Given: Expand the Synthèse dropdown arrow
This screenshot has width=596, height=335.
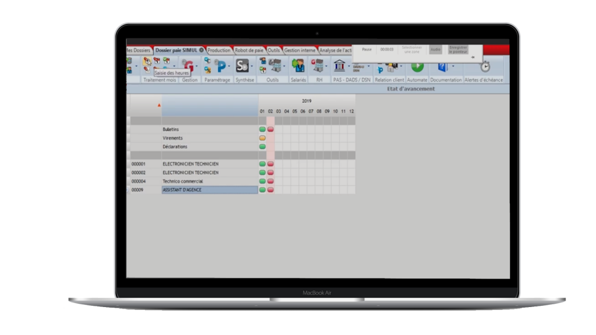Looking at the screenshot, I should point(251,66).
